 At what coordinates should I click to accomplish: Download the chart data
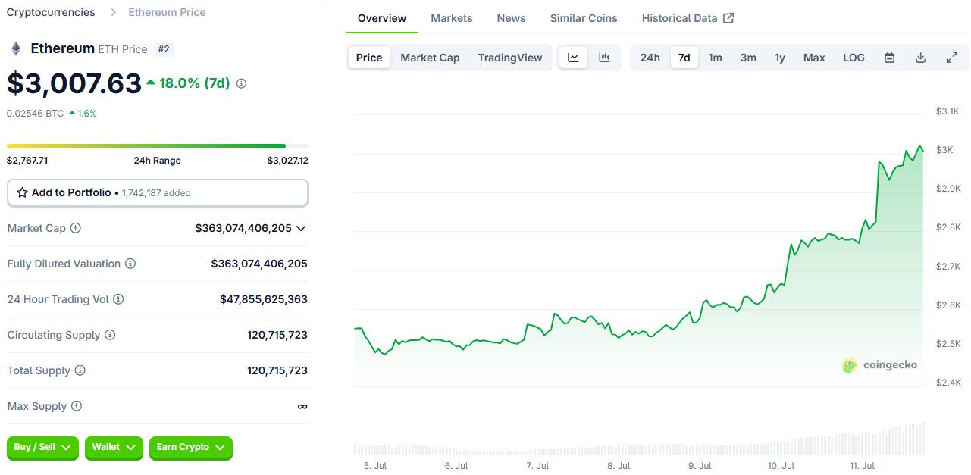point(921,58)
